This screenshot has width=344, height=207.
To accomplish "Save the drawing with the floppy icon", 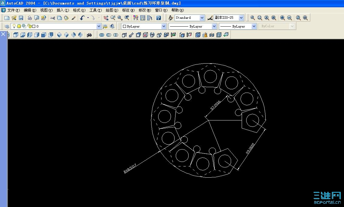I will [21, 18].
